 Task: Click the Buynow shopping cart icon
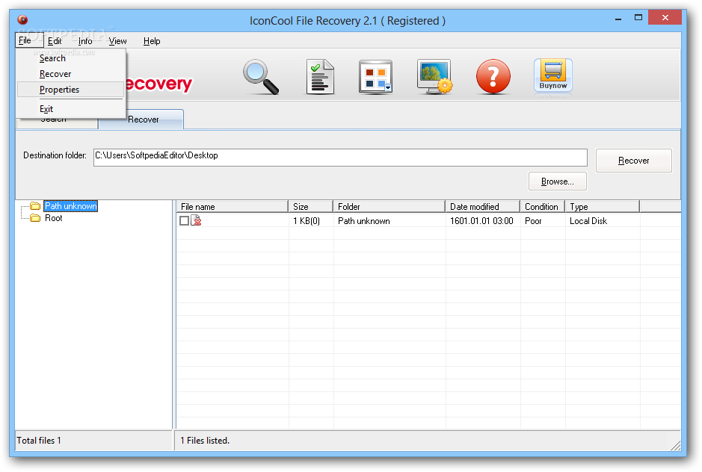(x=553, y=75)
